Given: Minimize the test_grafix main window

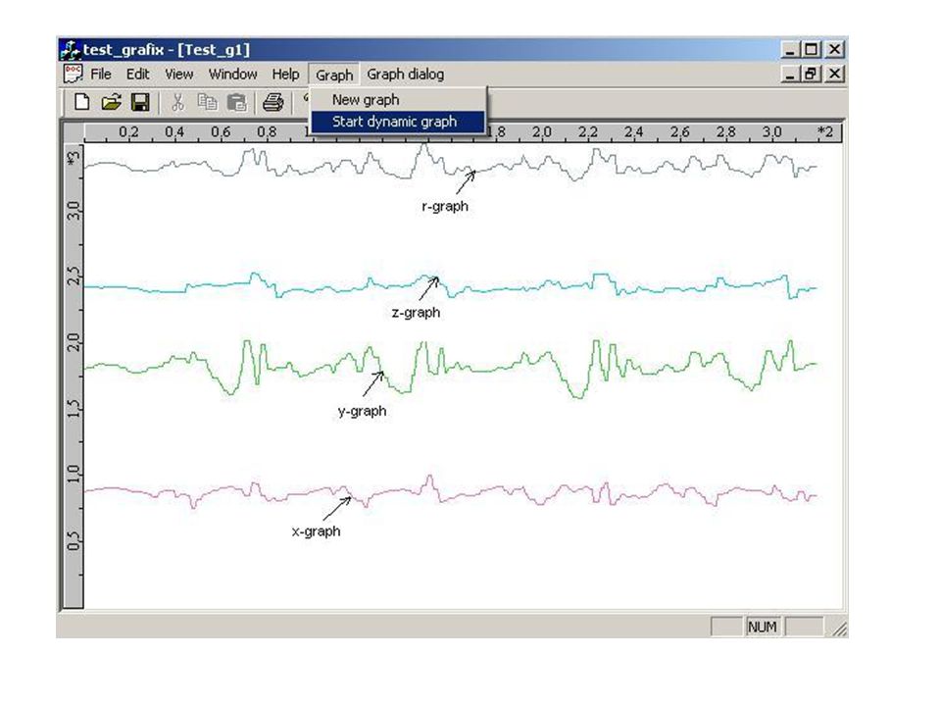Looking at the screenshot, I should pos(790,50).
